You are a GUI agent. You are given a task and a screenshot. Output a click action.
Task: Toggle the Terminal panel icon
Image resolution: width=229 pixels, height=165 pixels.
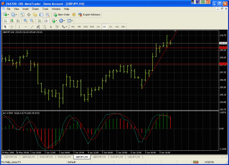click(x=41, y=15)
